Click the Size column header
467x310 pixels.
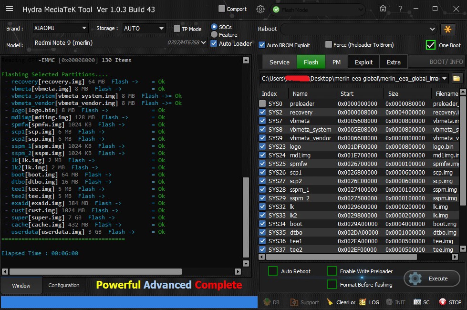pos(407,94)
